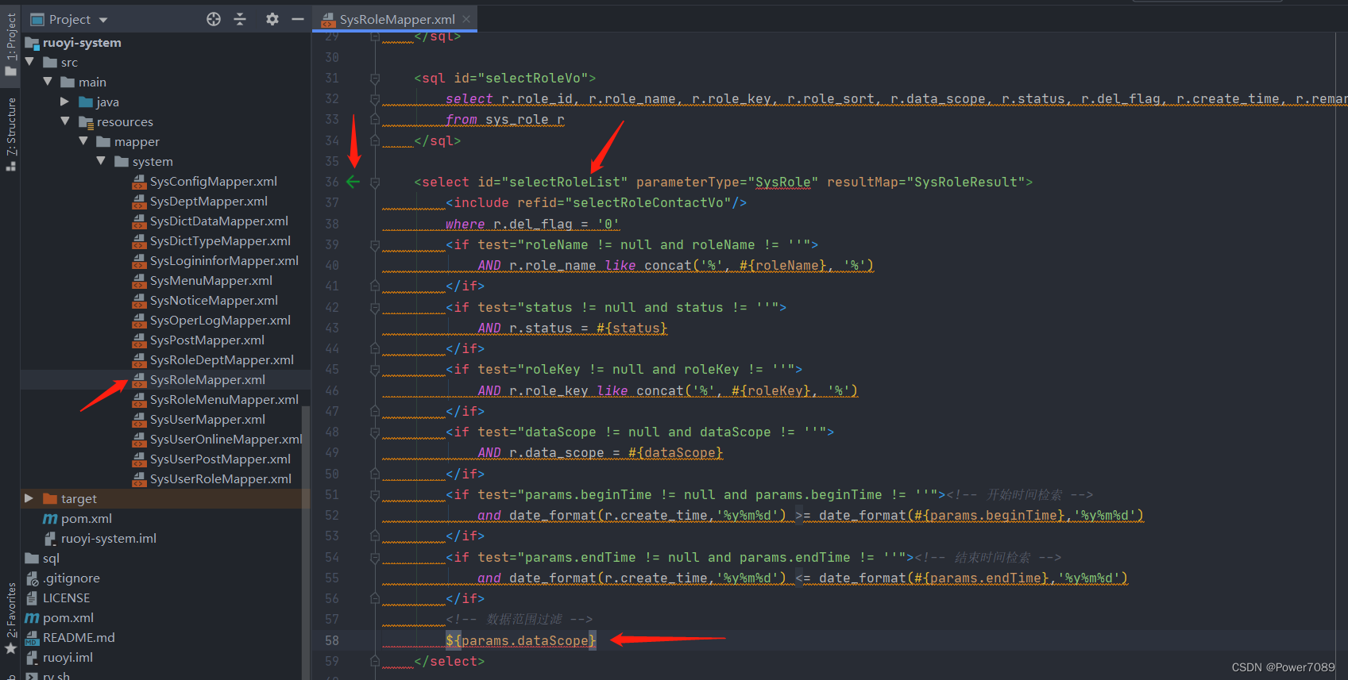Fold the selectRoleList select block at line 36

[x=375, y=182]
